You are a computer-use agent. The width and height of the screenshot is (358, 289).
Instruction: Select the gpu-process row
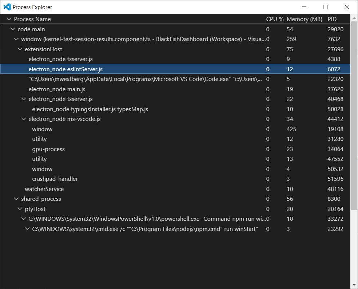(x=48, y=149)
